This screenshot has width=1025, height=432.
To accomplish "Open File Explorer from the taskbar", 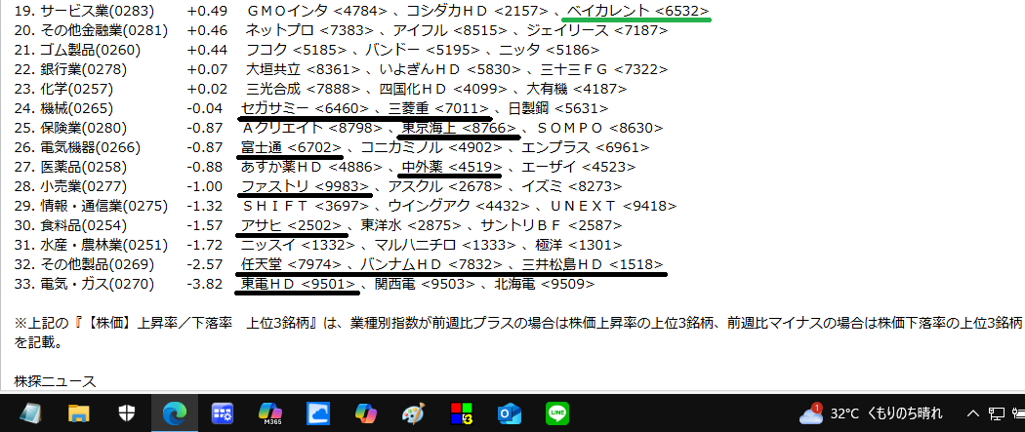I will click(79, 413).
